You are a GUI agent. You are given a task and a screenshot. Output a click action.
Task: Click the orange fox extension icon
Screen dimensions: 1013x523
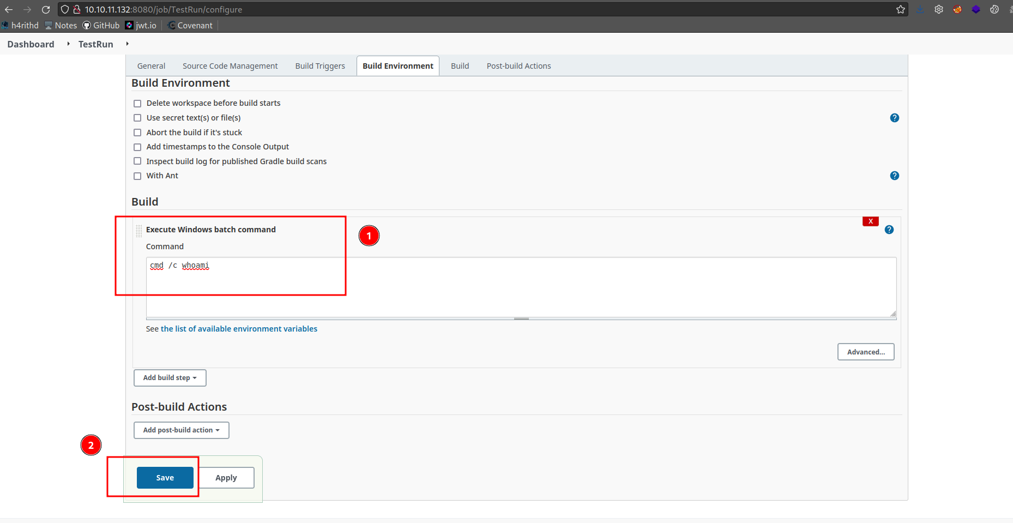point(957,9)
